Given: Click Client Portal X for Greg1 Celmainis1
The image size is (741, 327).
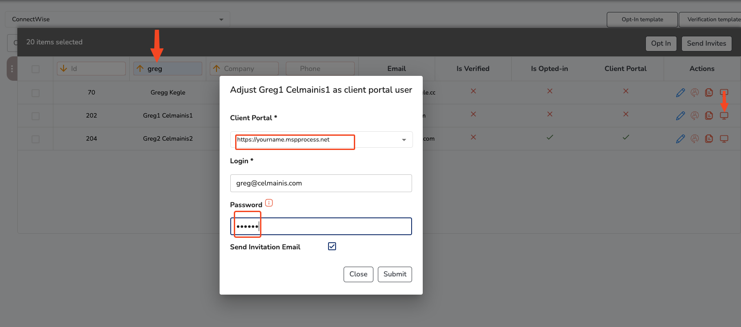Looking at the screenshot, I should point(626,114).
